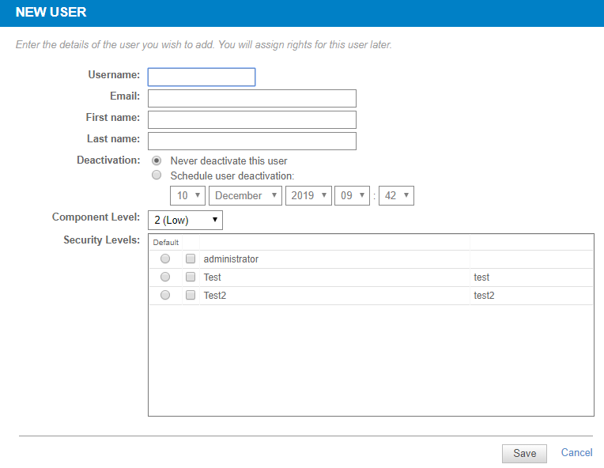Set Test as default security level

[165, 277]
